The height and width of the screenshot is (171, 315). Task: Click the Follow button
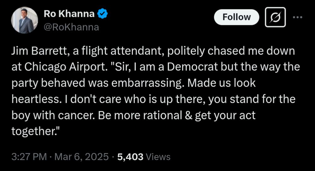tap(237, 17)
